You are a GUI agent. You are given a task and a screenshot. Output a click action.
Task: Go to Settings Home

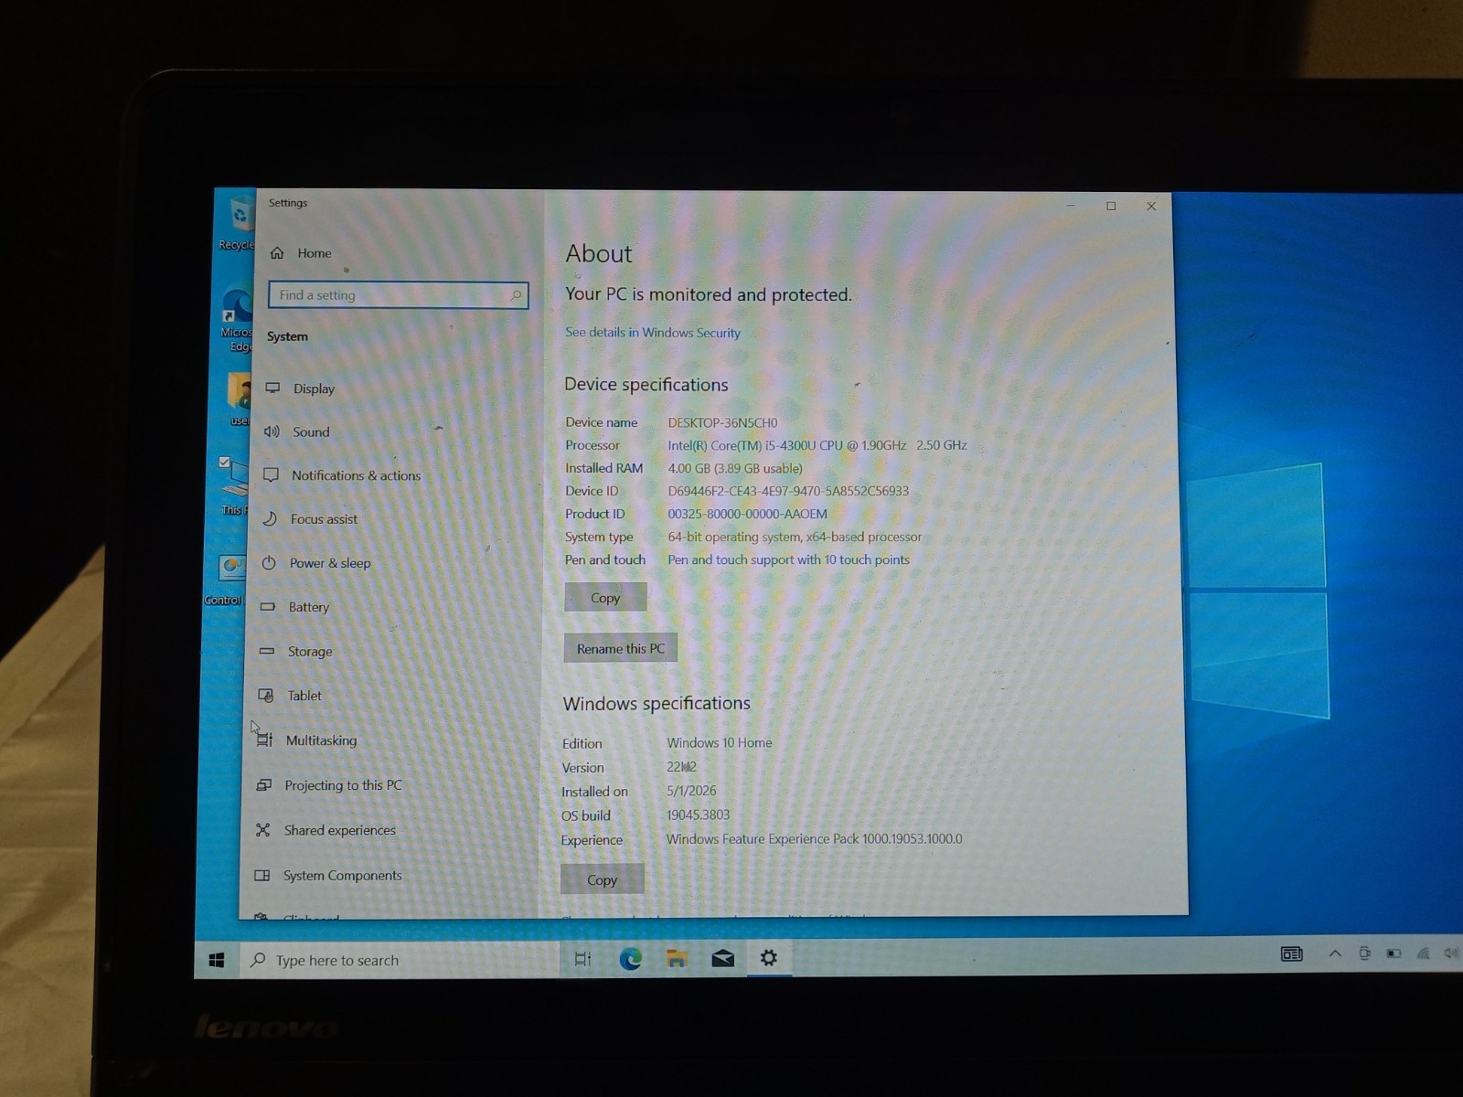314,253
